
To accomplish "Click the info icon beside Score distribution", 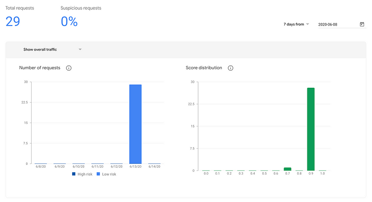I will point(230,68).
